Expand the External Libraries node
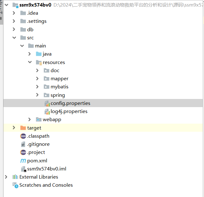Viewport: 204px width, 197px height. point(6,177)
